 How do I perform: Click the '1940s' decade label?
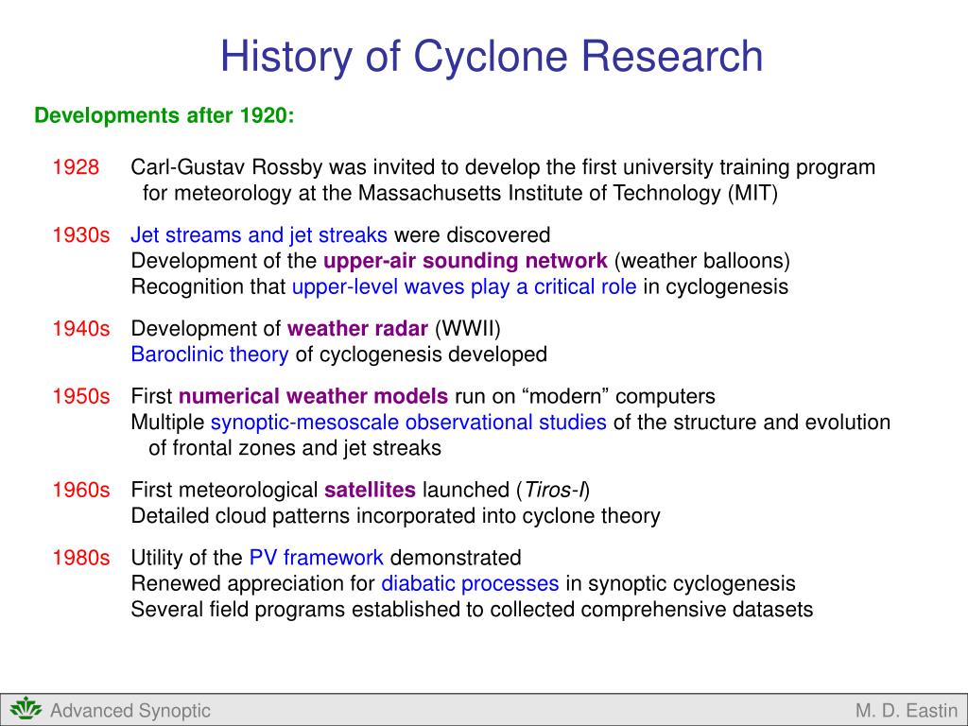pos(81,328)
